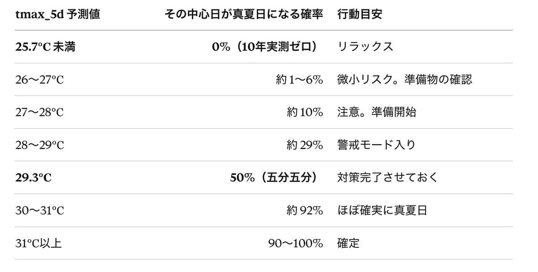Select the 31°C以上 row label
The height and width of the screenshot is (272, 538).
point(39,243)
